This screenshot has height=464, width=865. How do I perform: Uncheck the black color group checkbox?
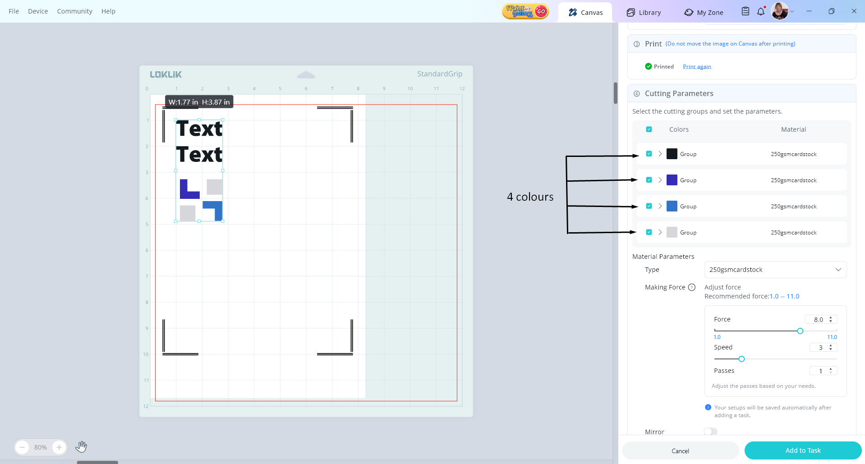click(x=649, y=154)
